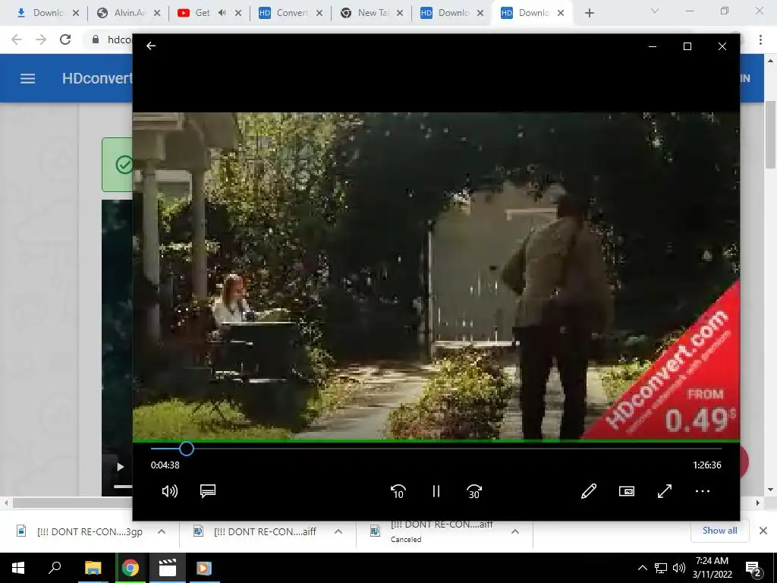Click the 1:26:36 total duration label
Viewport: 777px width, 583px height.
click(x=706, y=465)
